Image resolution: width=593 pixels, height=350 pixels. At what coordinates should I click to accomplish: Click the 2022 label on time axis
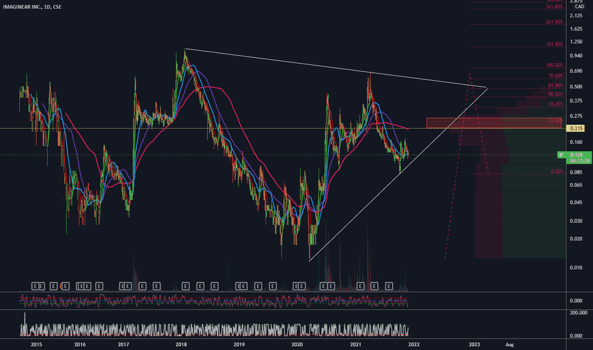tap(414, 344)
